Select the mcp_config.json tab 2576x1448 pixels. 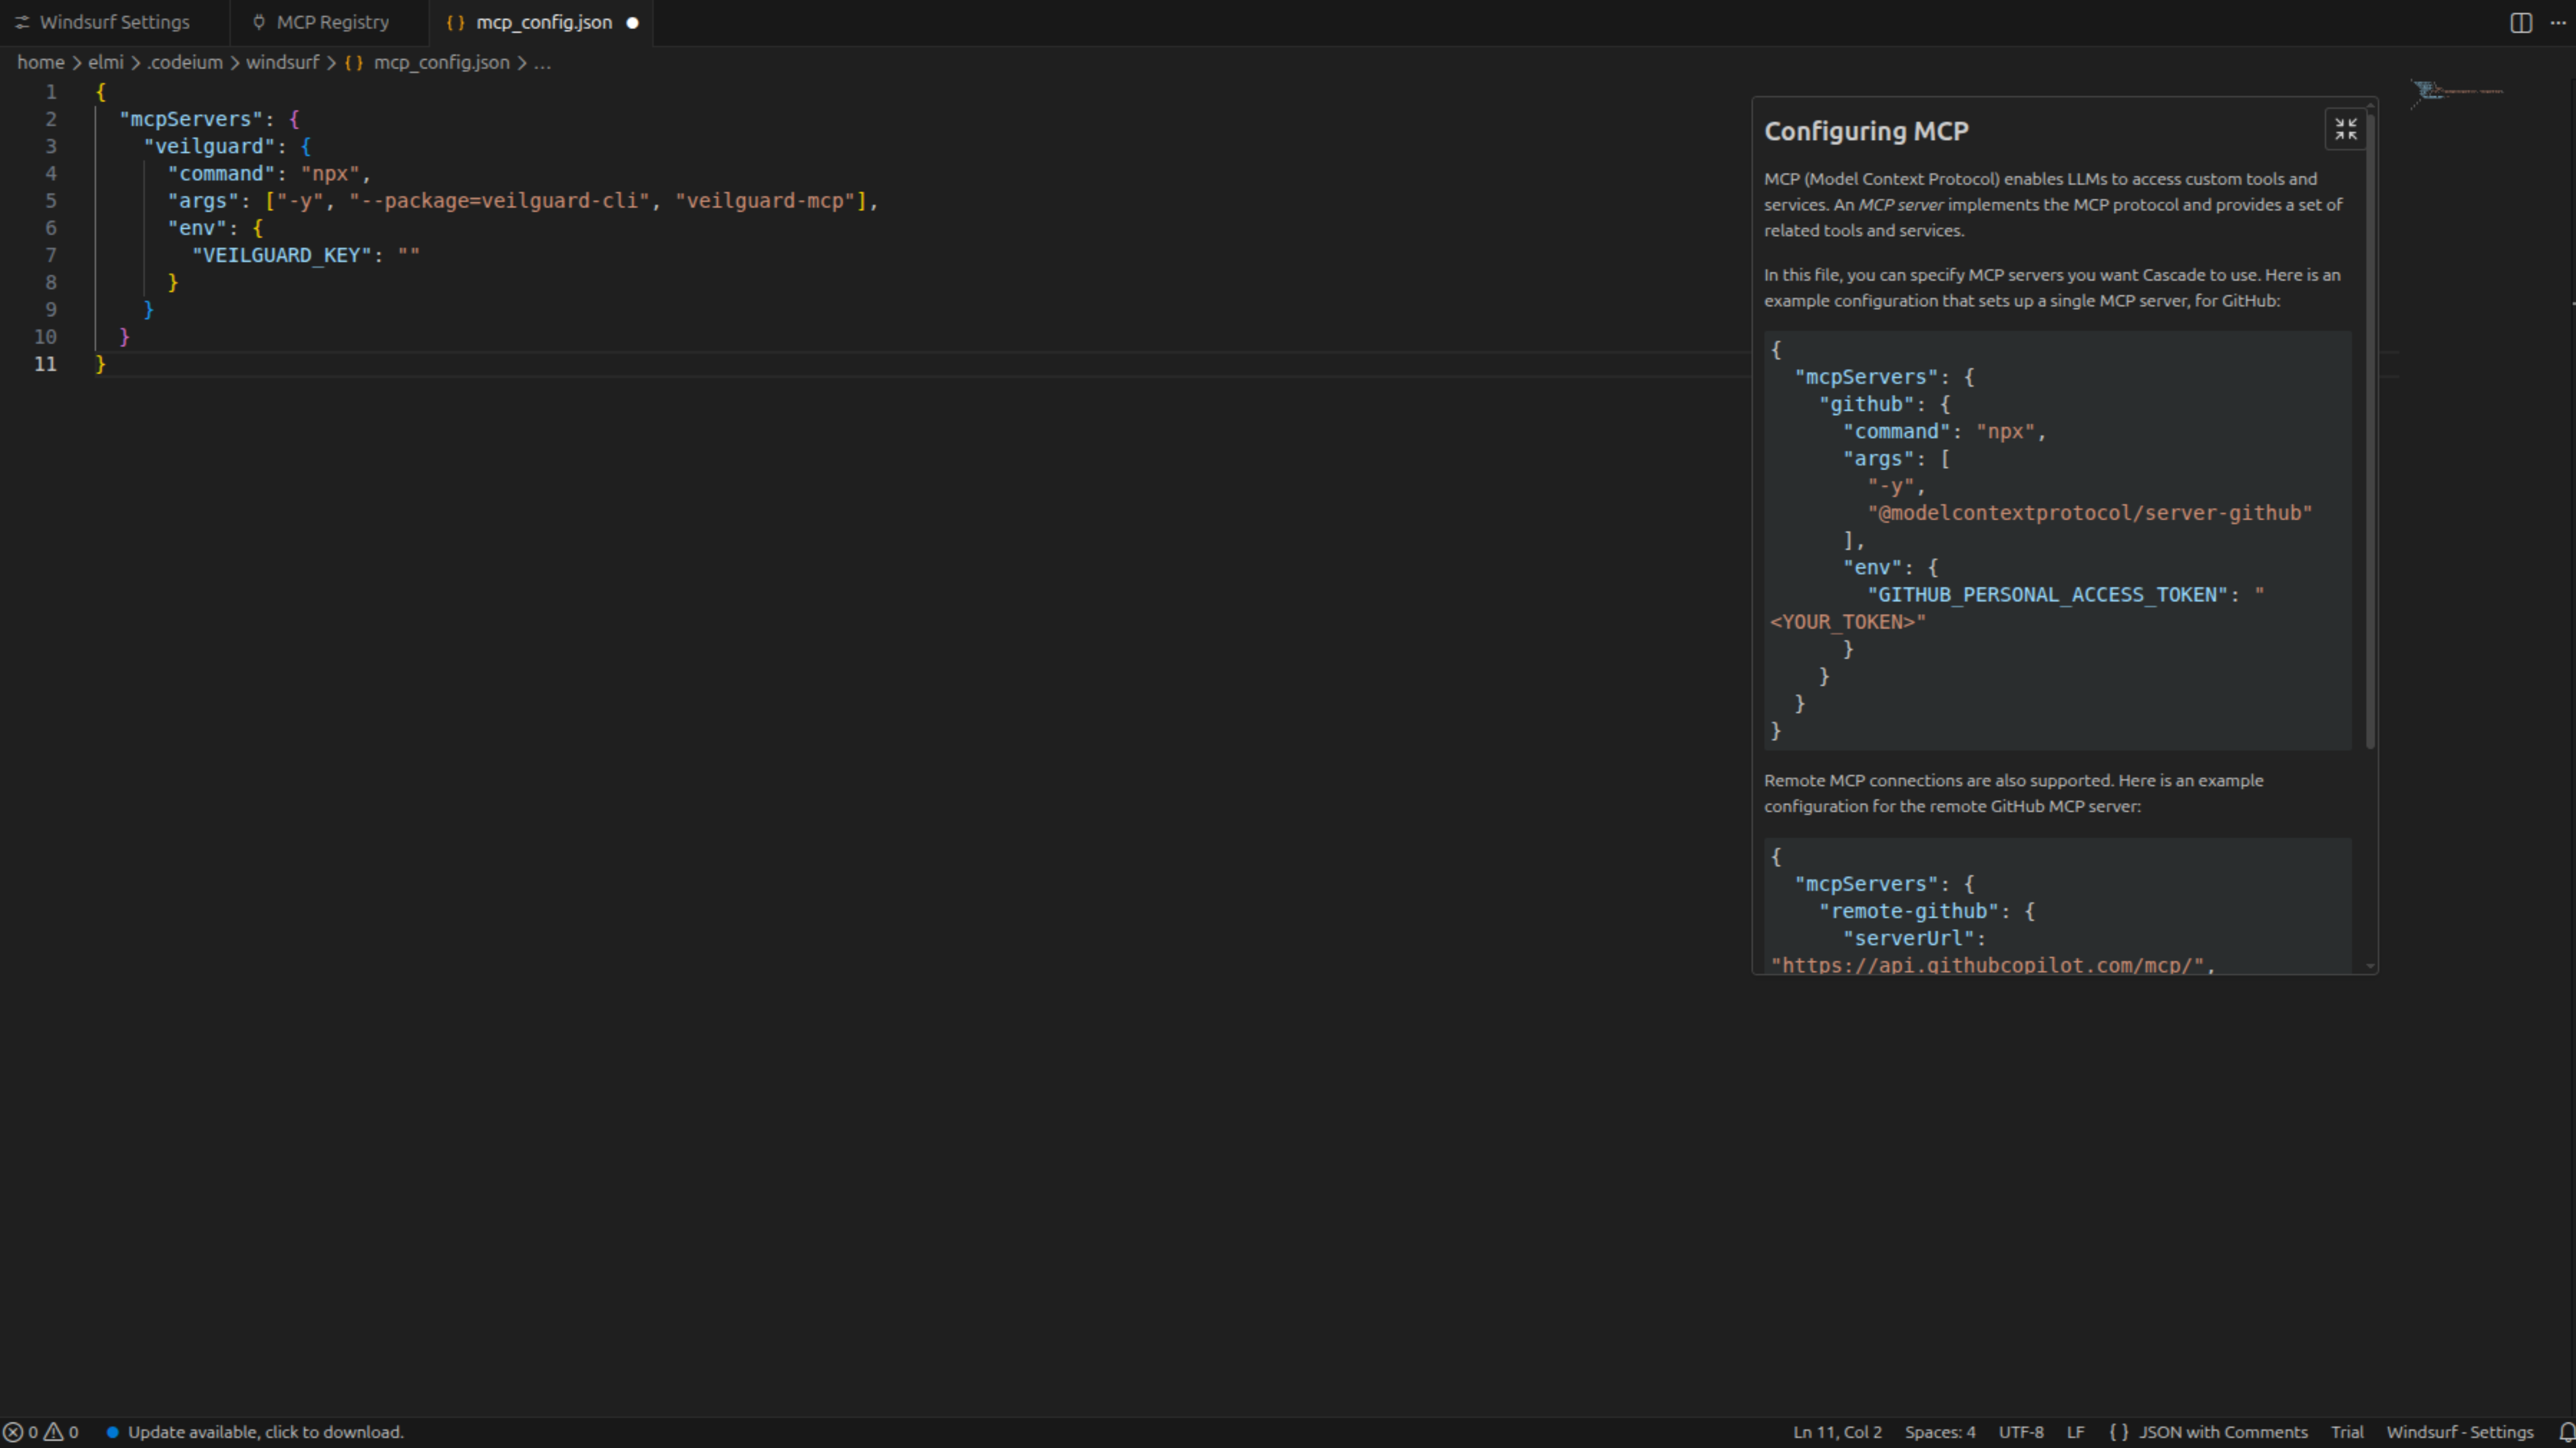tap(541, 23)
